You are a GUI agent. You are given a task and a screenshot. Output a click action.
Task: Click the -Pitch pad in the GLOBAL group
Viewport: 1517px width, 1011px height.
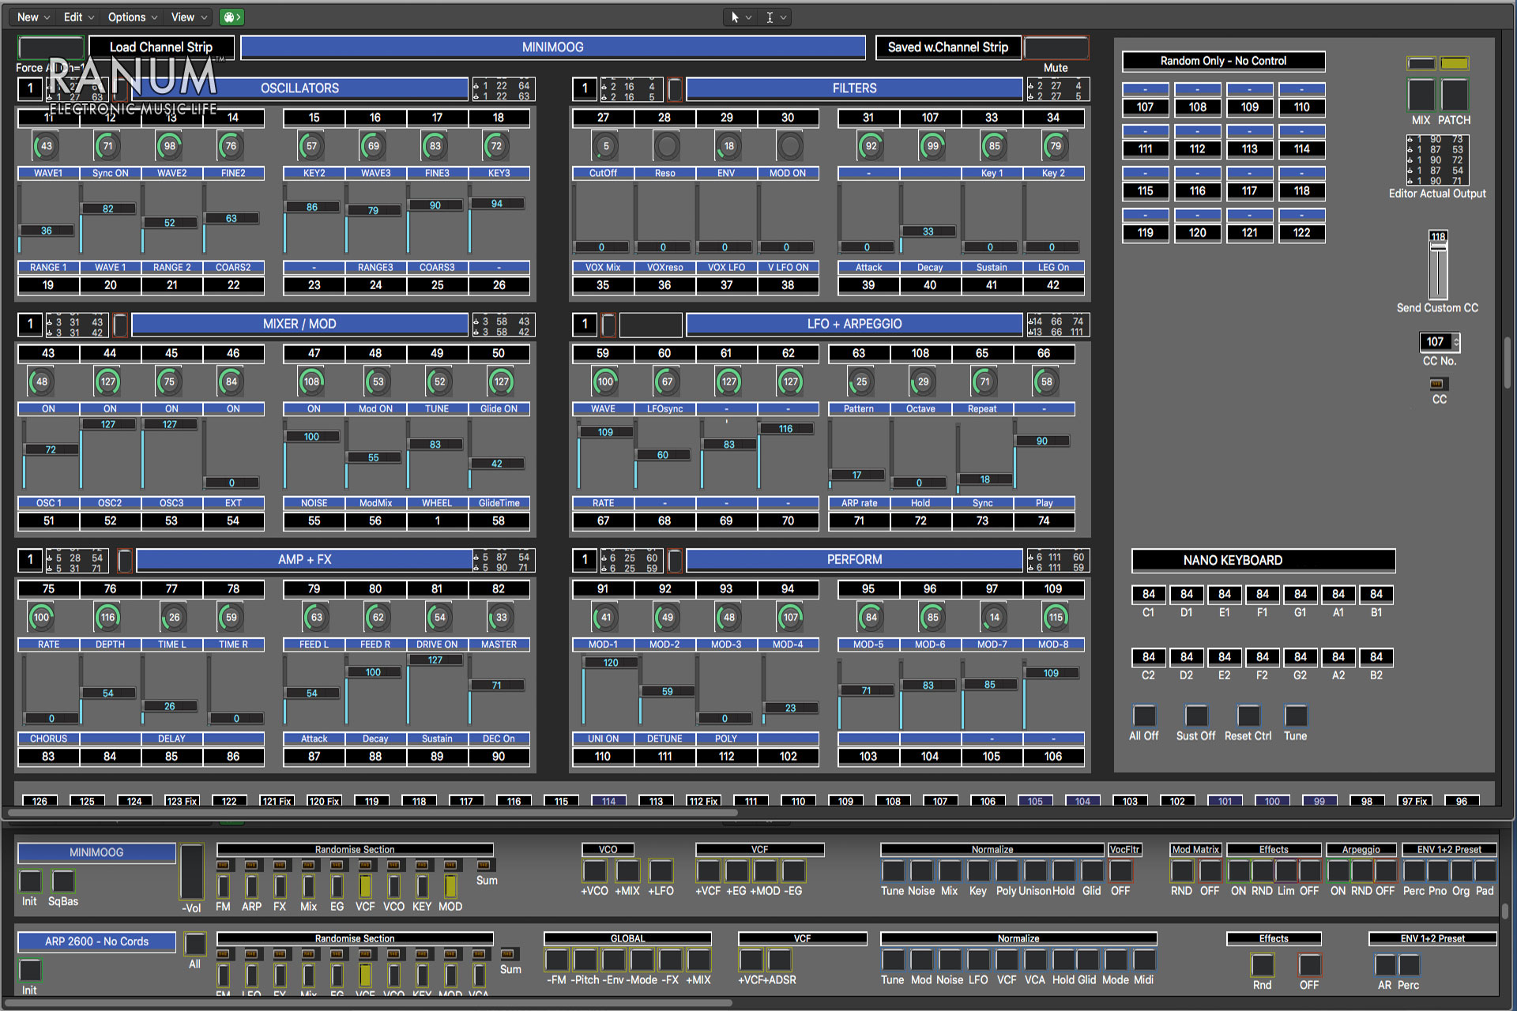585,960
